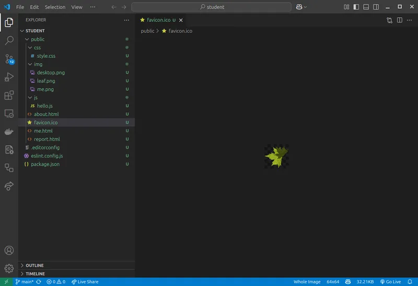Toggle the primary side bar
Screen dimensions: 418x286
tap(356, 7)
